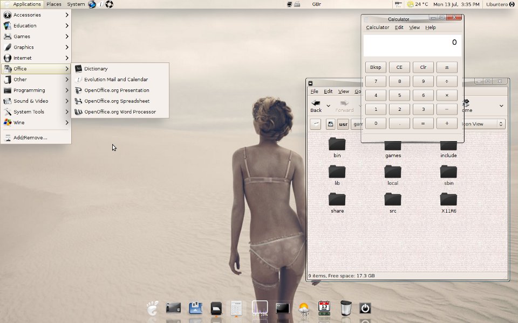
Task: Launch OpenOffice.org Word Processor
Action: pos(120,112)
